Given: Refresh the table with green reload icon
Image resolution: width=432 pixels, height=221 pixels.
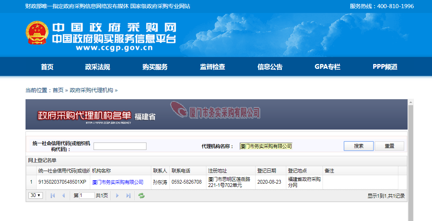Looking at the screenshot, I should coord(141,195).
